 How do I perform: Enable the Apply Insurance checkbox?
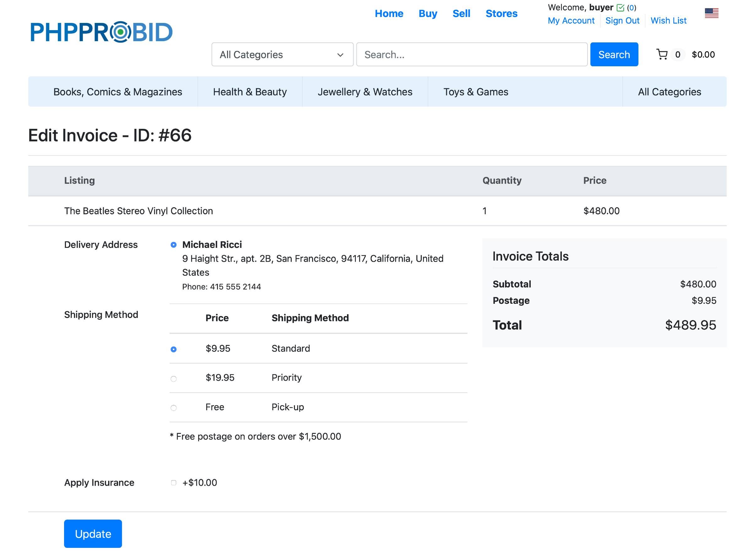pyautogui.click(x=174, y=483)
